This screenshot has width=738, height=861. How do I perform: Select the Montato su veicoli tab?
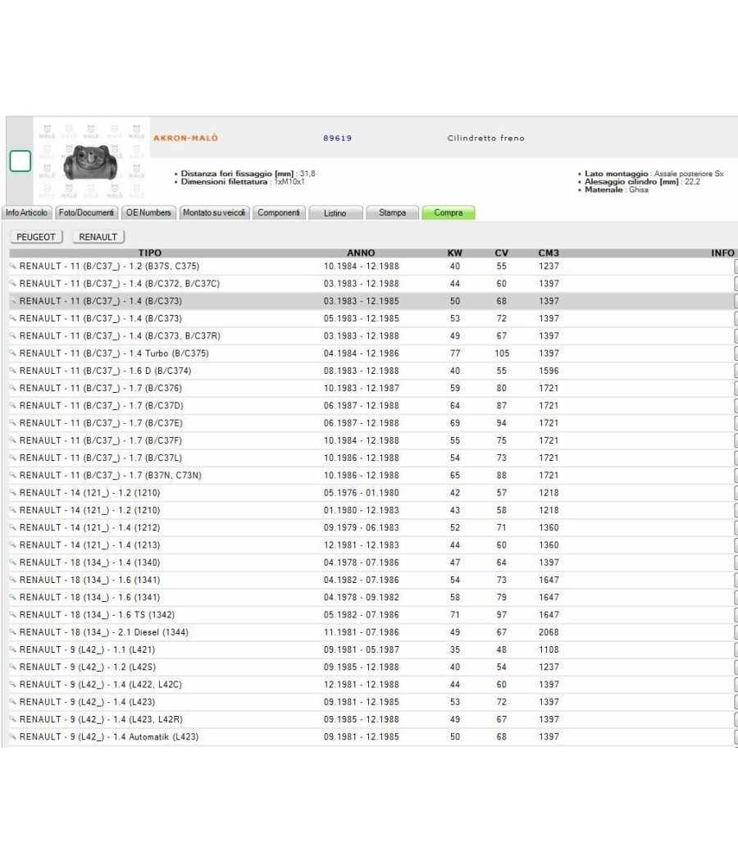coord(214,212)
